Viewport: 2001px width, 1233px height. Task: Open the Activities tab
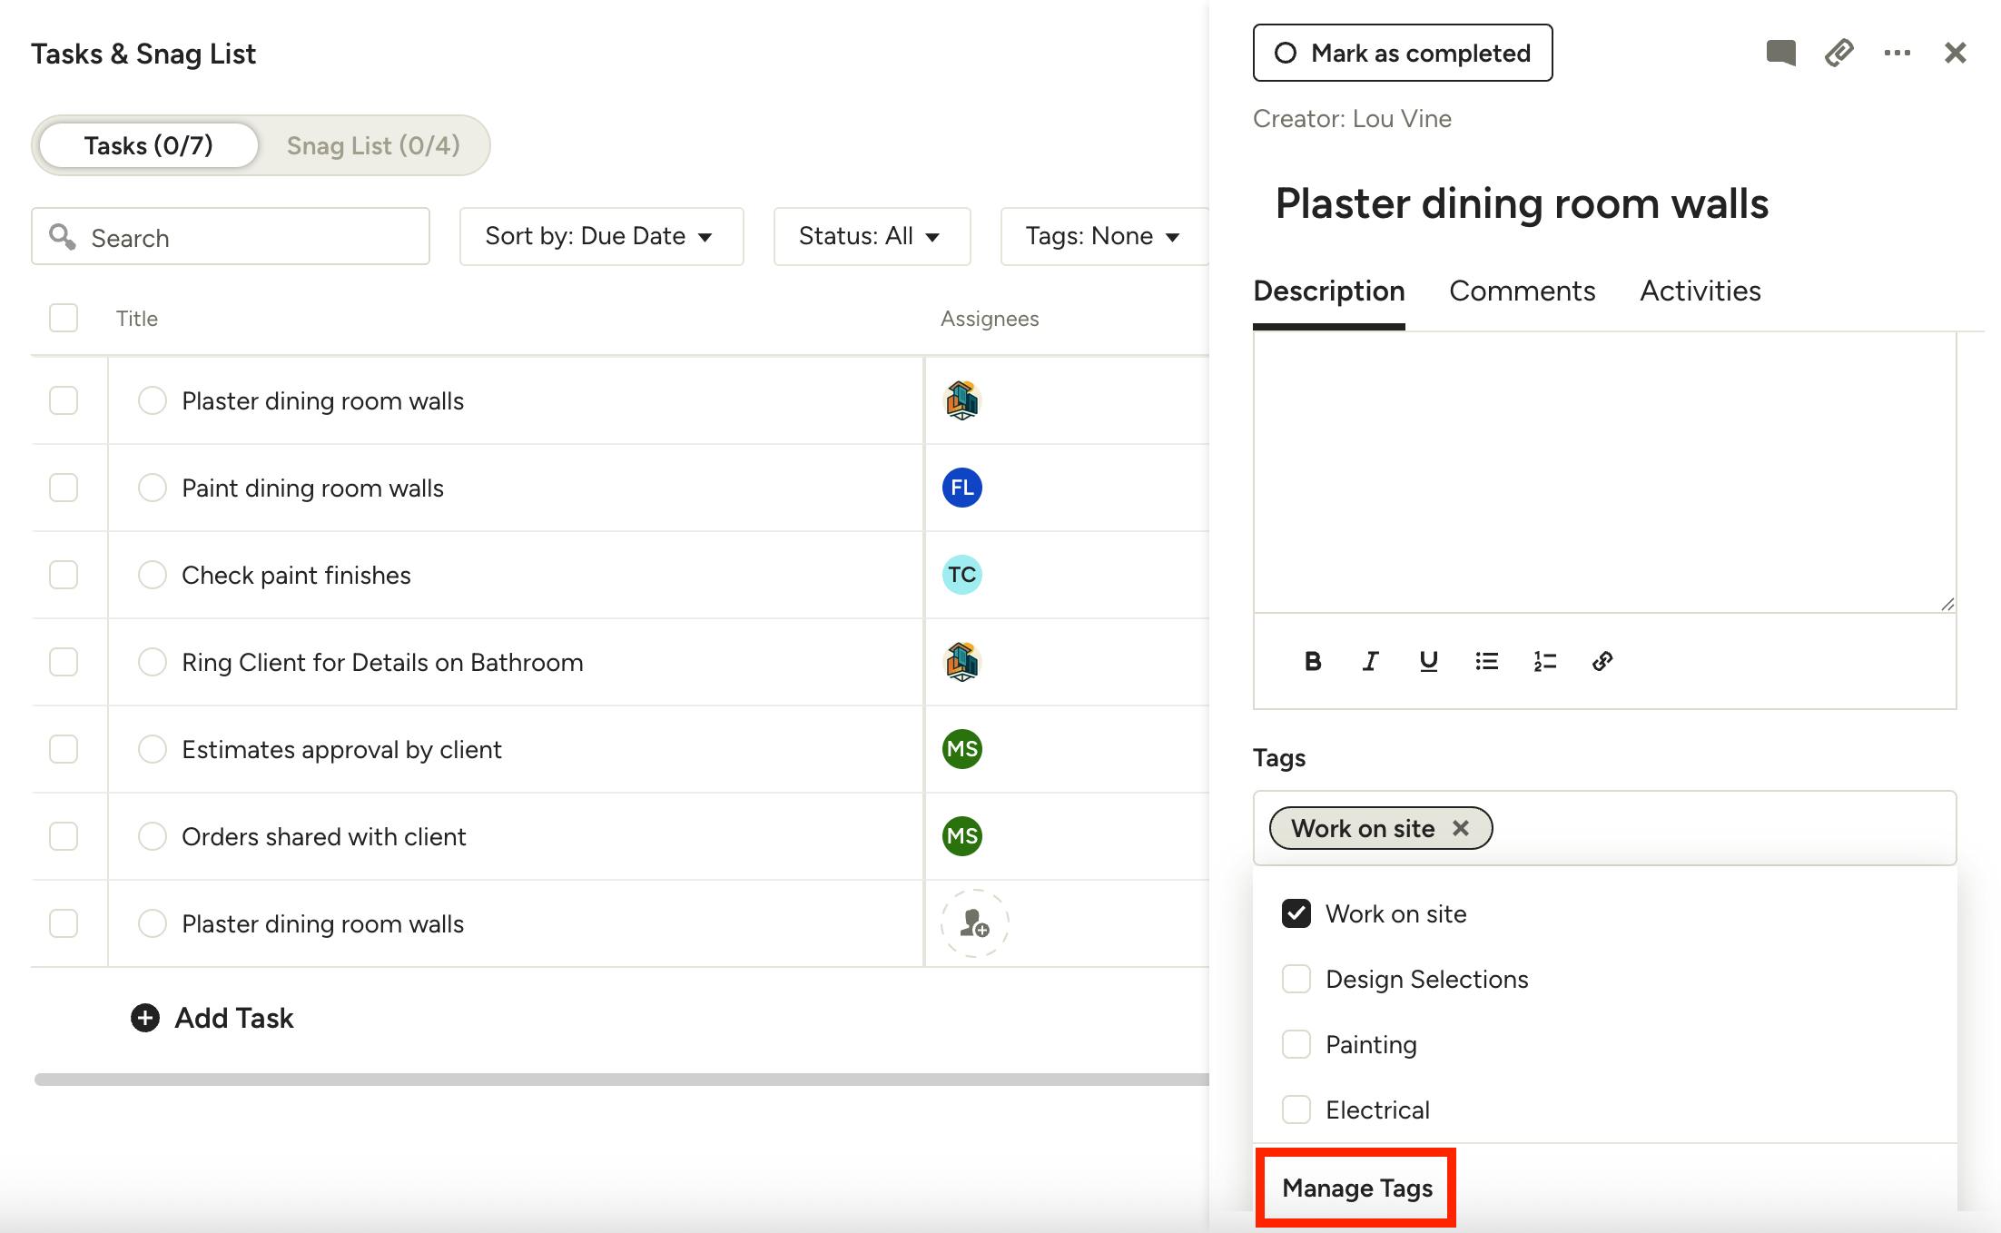point(1700,291)
